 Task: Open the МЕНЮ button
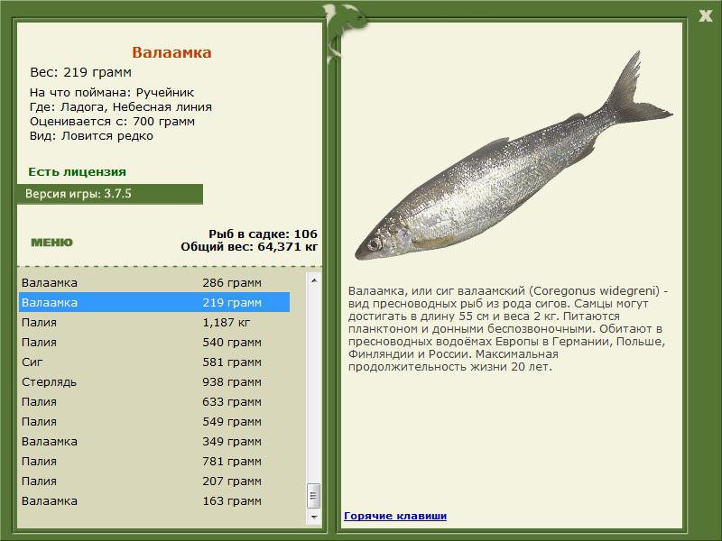[x=51, y=243]
